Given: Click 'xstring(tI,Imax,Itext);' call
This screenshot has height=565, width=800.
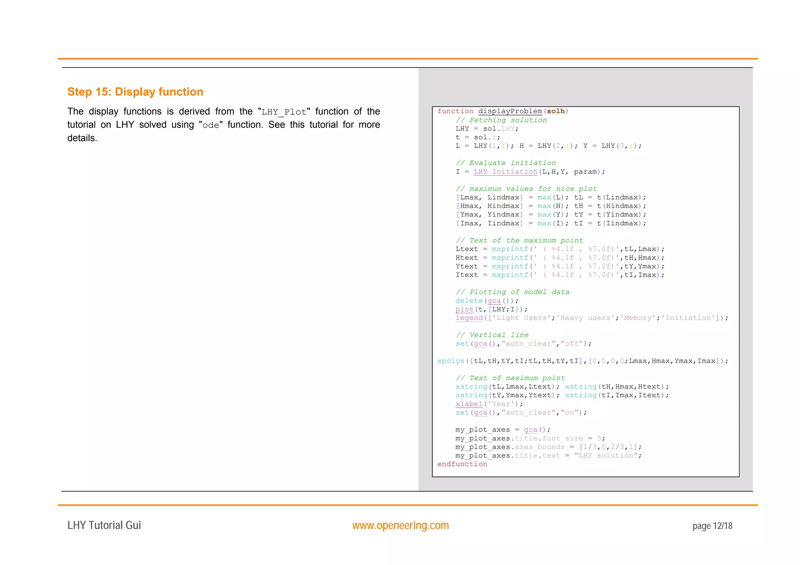Looking at the screenshot, I should pos(617,395).
